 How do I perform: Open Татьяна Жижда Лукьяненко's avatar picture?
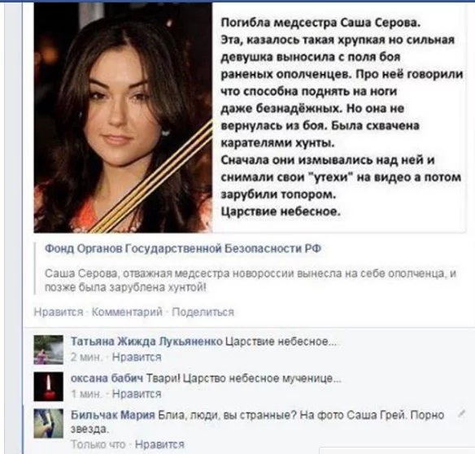point(49,349)
